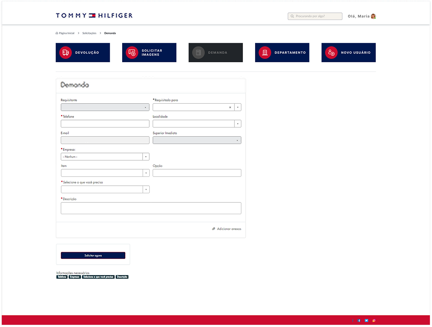The width and height of the screenshot is (432, 327).
Task: Open the Item dropdown
Action: (105, 173)
